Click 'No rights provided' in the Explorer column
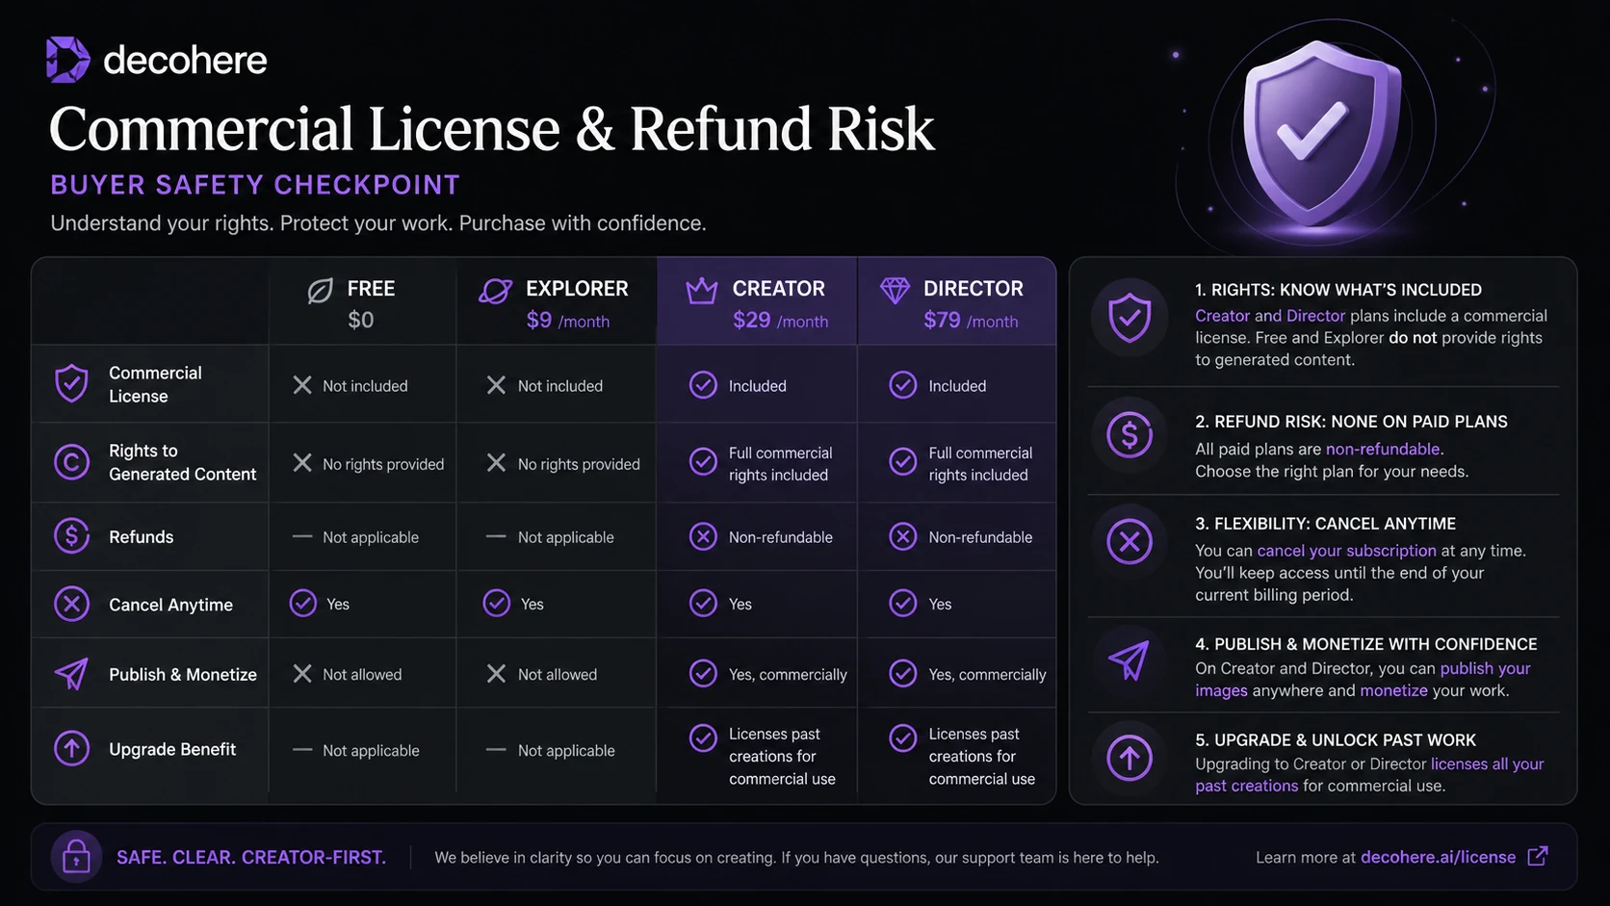 pos(579,464)
